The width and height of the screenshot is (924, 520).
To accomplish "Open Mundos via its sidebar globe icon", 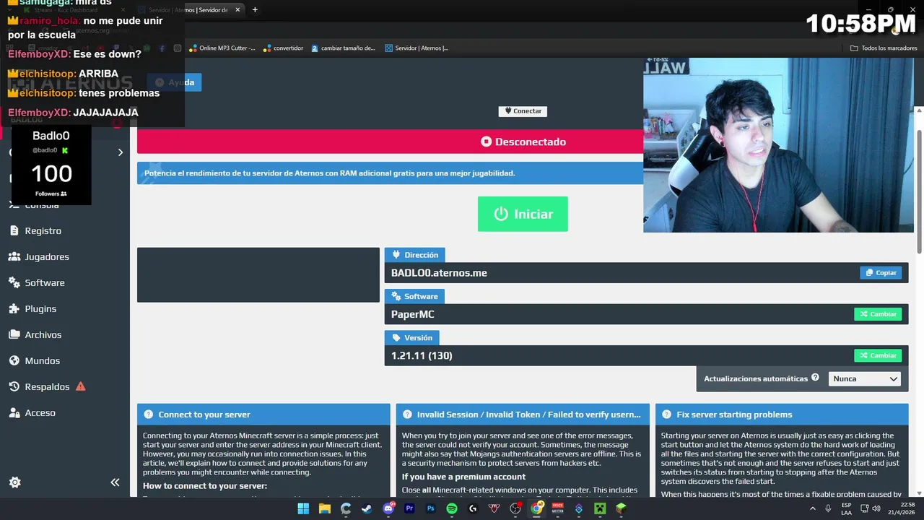I will click(14, 360).
